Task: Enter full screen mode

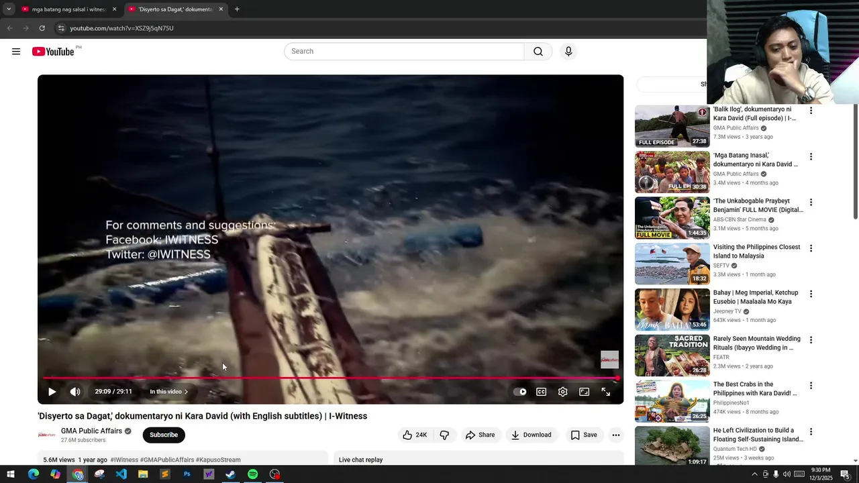Action: coord(606,392)
